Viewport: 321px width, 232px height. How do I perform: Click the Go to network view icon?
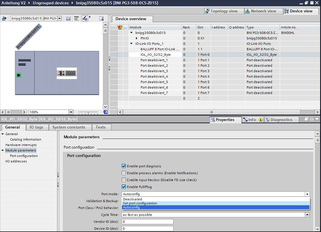(x=5, y=18)
